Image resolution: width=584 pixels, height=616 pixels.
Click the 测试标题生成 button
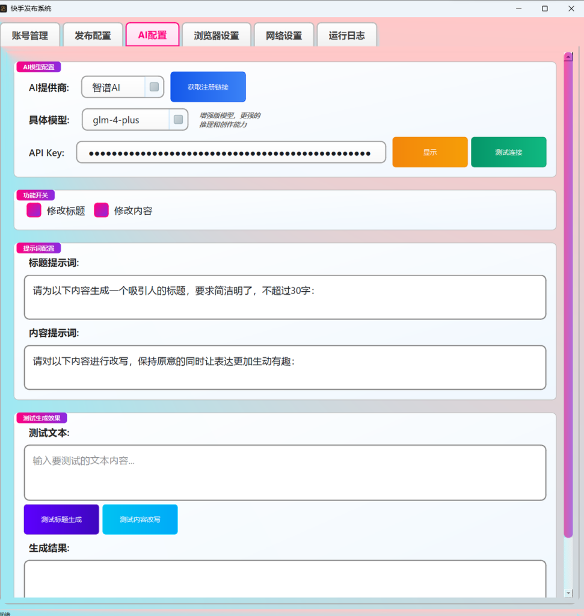coord(61,519)
